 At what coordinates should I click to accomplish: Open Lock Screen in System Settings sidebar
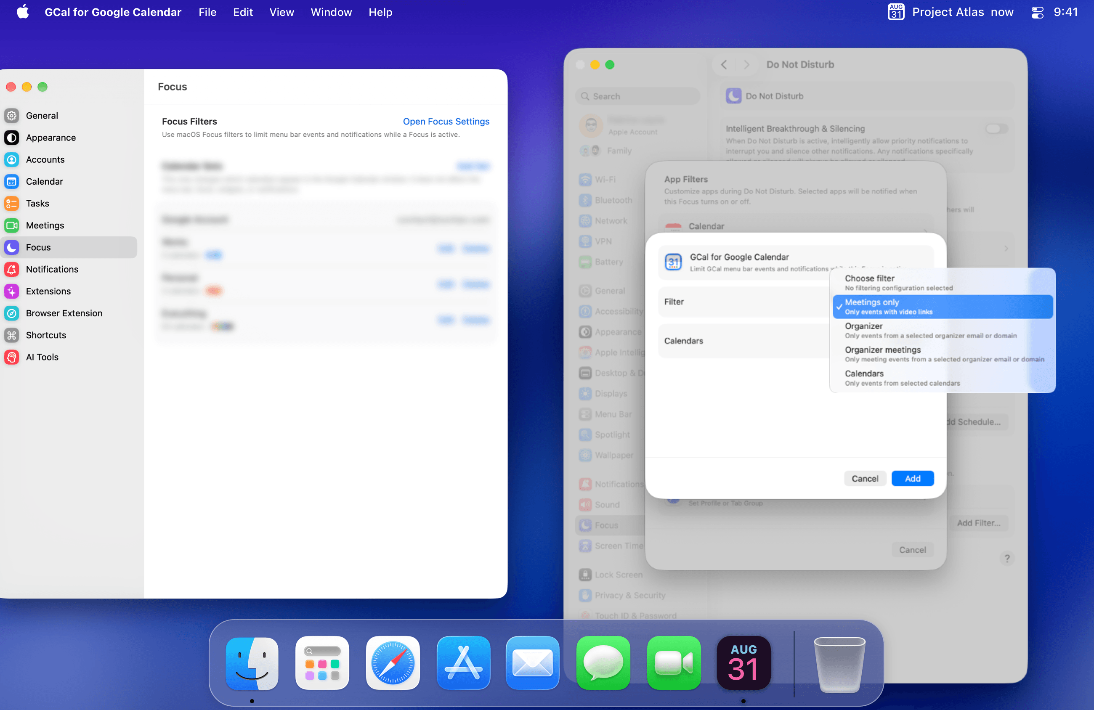point(611,575)
